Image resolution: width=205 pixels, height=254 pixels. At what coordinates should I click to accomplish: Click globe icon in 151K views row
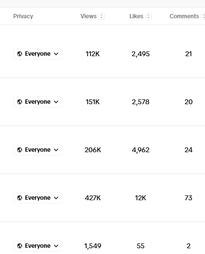click(20, 102)
